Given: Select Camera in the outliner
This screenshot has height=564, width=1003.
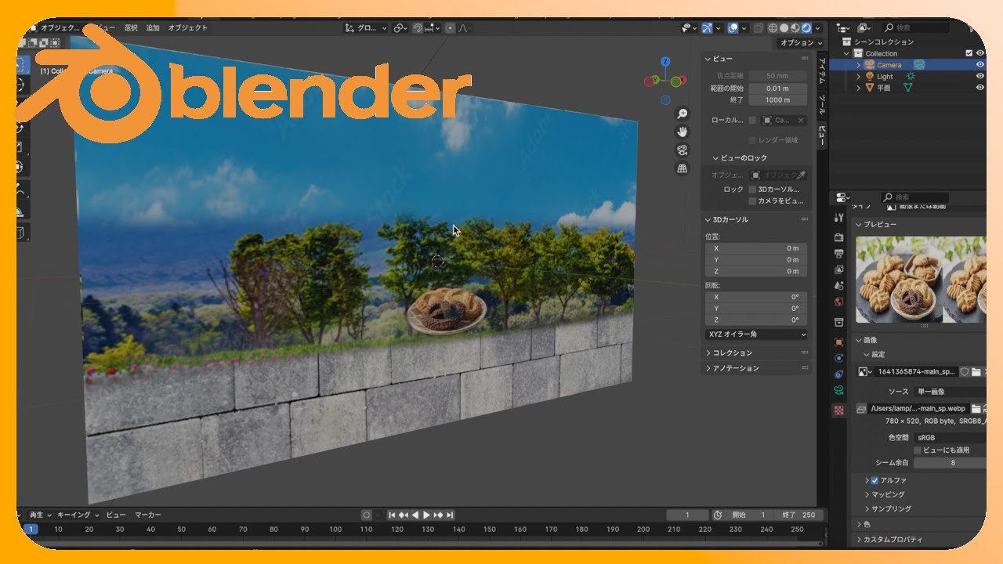Looking at the screenshot, I should click(x=889, y=65).
